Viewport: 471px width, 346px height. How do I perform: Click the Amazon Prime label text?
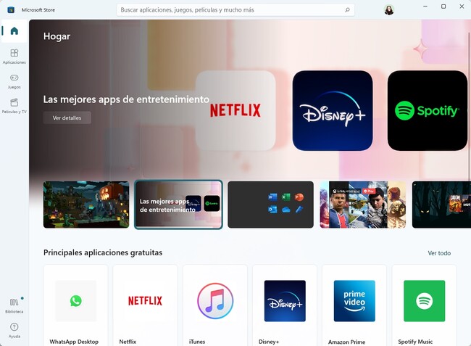pyautogui.click(x=346, y=342)
